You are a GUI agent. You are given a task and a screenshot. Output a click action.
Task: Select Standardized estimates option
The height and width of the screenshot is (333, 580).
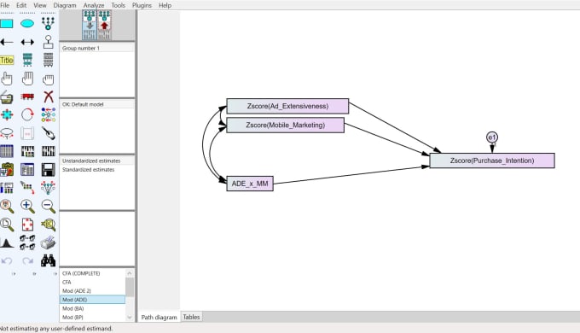89,170
